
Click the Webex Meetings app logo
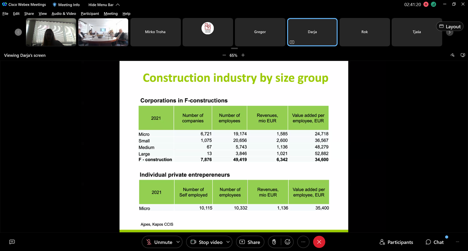5,5
